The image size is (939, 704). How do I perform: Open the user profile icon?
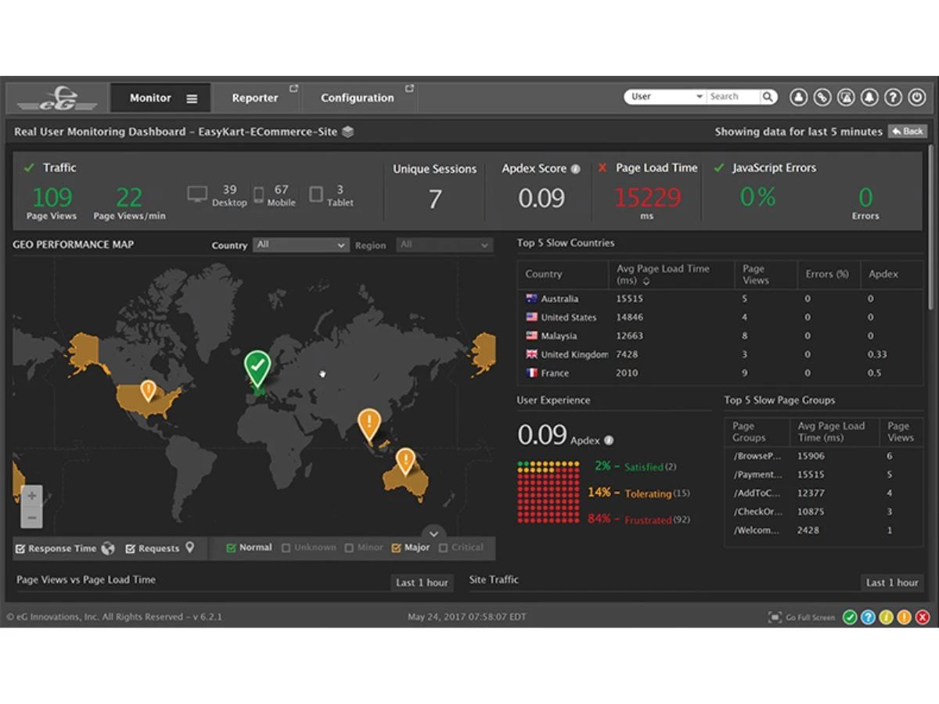point(798,97)
